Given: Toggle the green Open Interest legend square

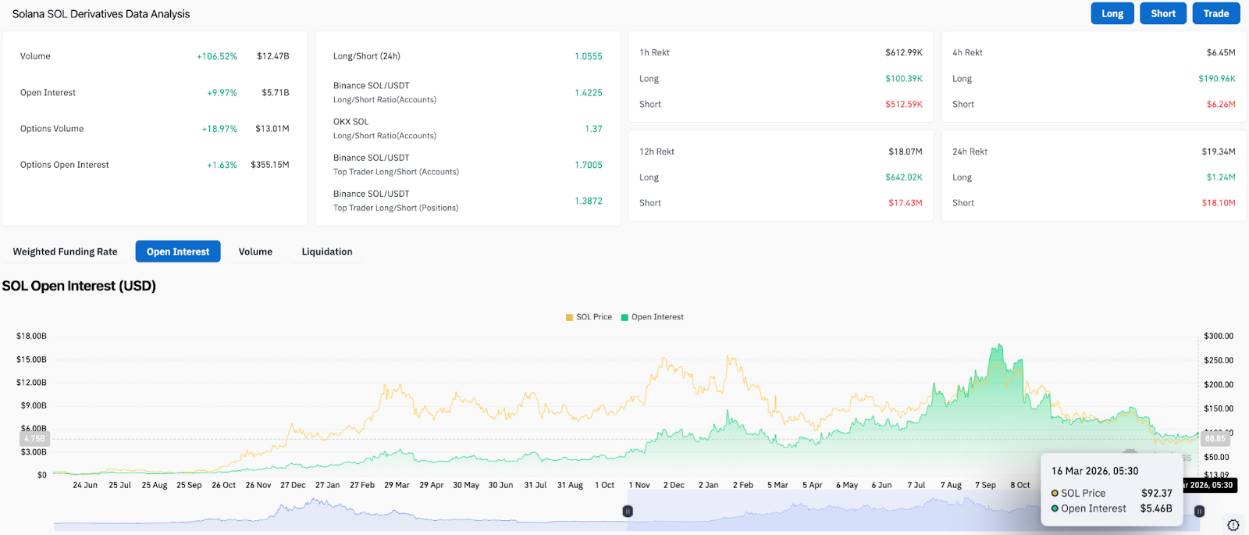Looking at the screenshot, I should [624, 317].
